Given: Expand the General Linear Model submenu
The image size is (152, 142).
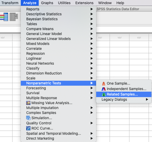Looking at the screenshot, I should pos(58,34).
